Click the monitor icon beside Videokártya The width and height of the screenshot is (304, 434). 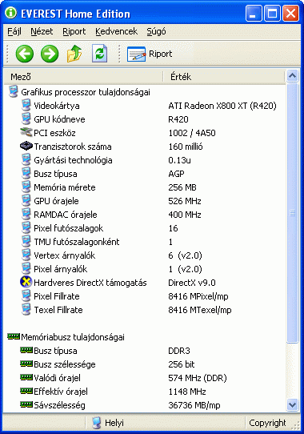pos(26,106)
